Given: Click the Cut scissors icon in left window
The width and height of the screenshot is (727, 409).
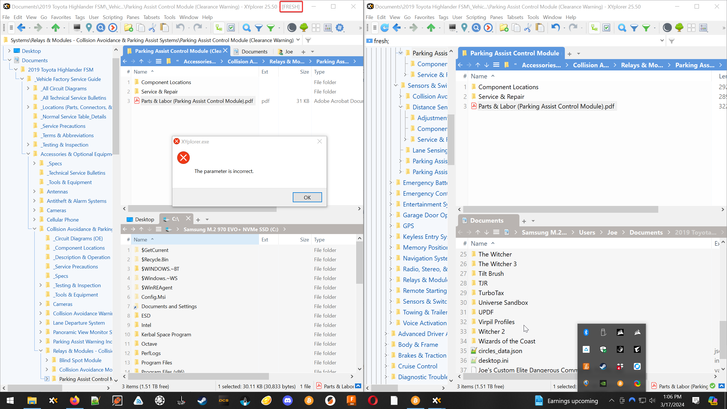Looking at the screenshot, I should click(x=152, y=28).
